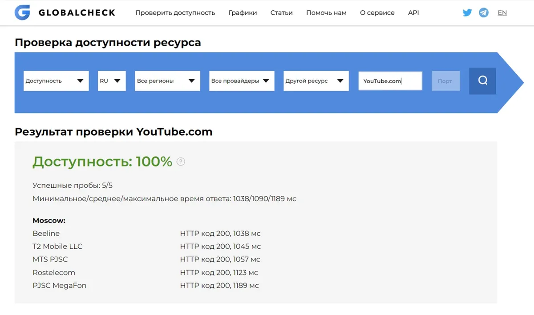
Task: Open the О сервисе menu item
Action: click(377, 13)
